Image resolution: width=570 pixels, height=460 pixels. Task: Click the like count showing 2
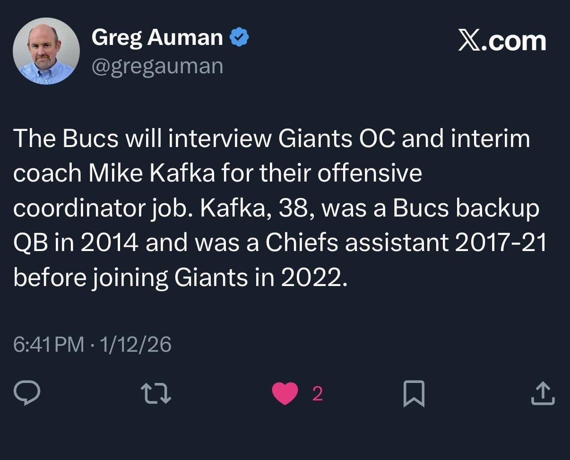tap(317, 393)
